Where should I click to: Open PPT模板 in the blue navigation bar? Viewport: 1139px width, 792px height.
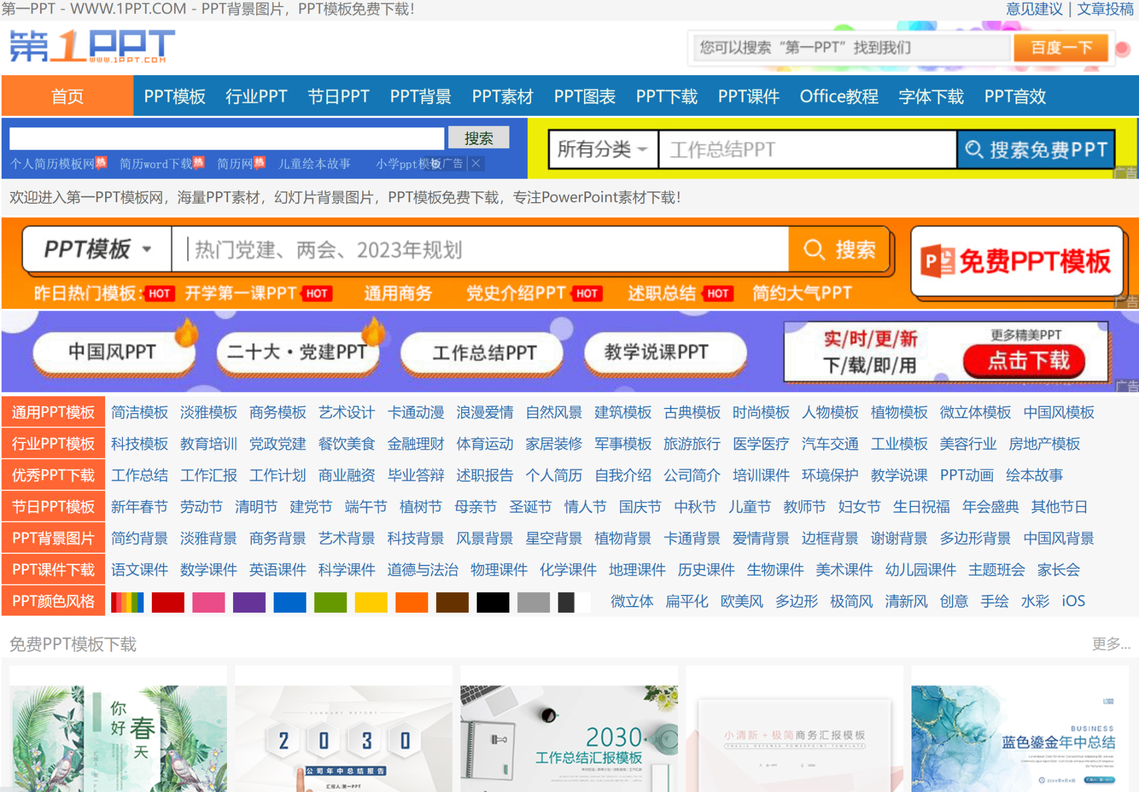175,96
